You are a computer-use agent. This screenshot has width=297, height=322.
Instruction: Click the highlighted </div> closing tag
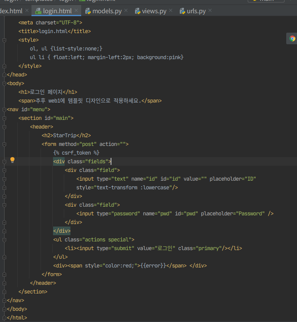tap(62, 231)
